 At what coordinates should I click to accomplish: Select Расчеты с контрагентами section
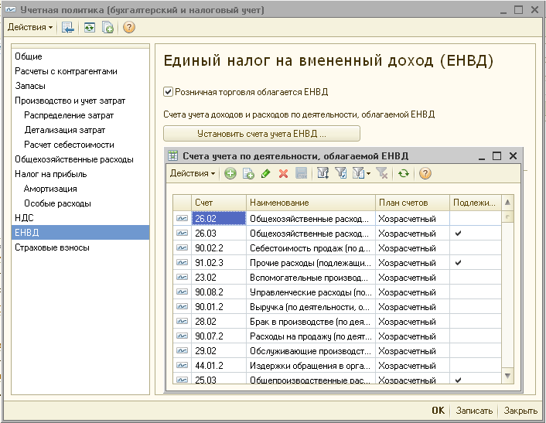pos(66,71)
